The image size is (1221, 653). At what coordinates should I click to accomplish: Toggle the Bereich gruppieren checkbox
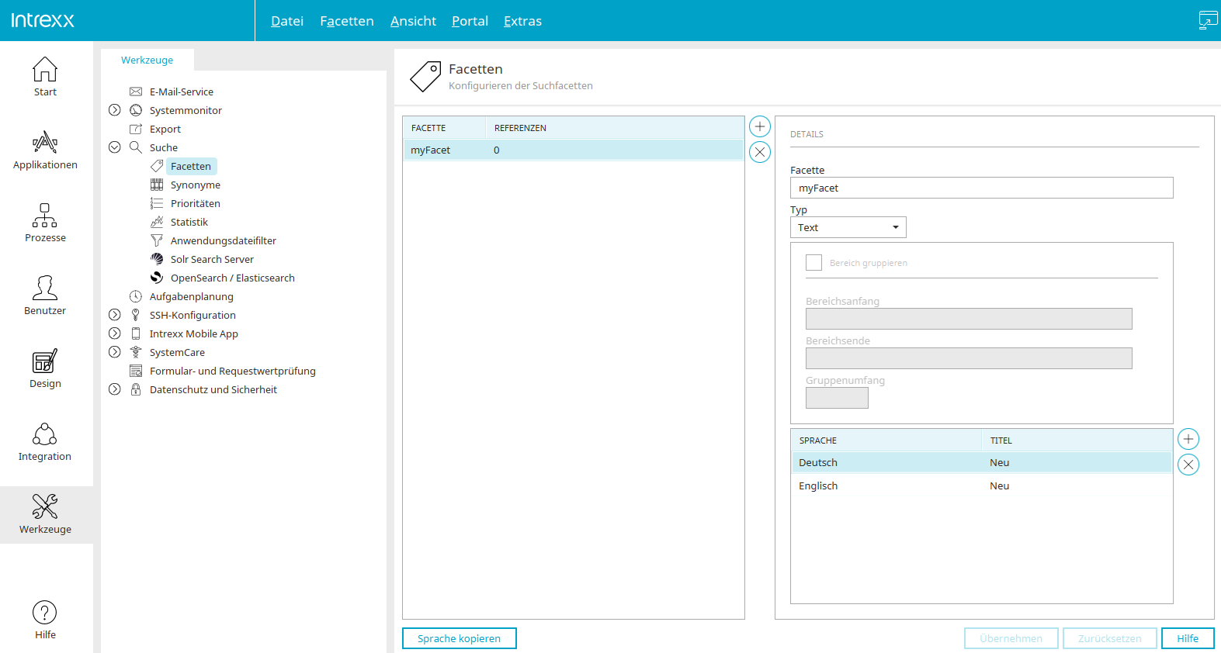tap(813, 263)
